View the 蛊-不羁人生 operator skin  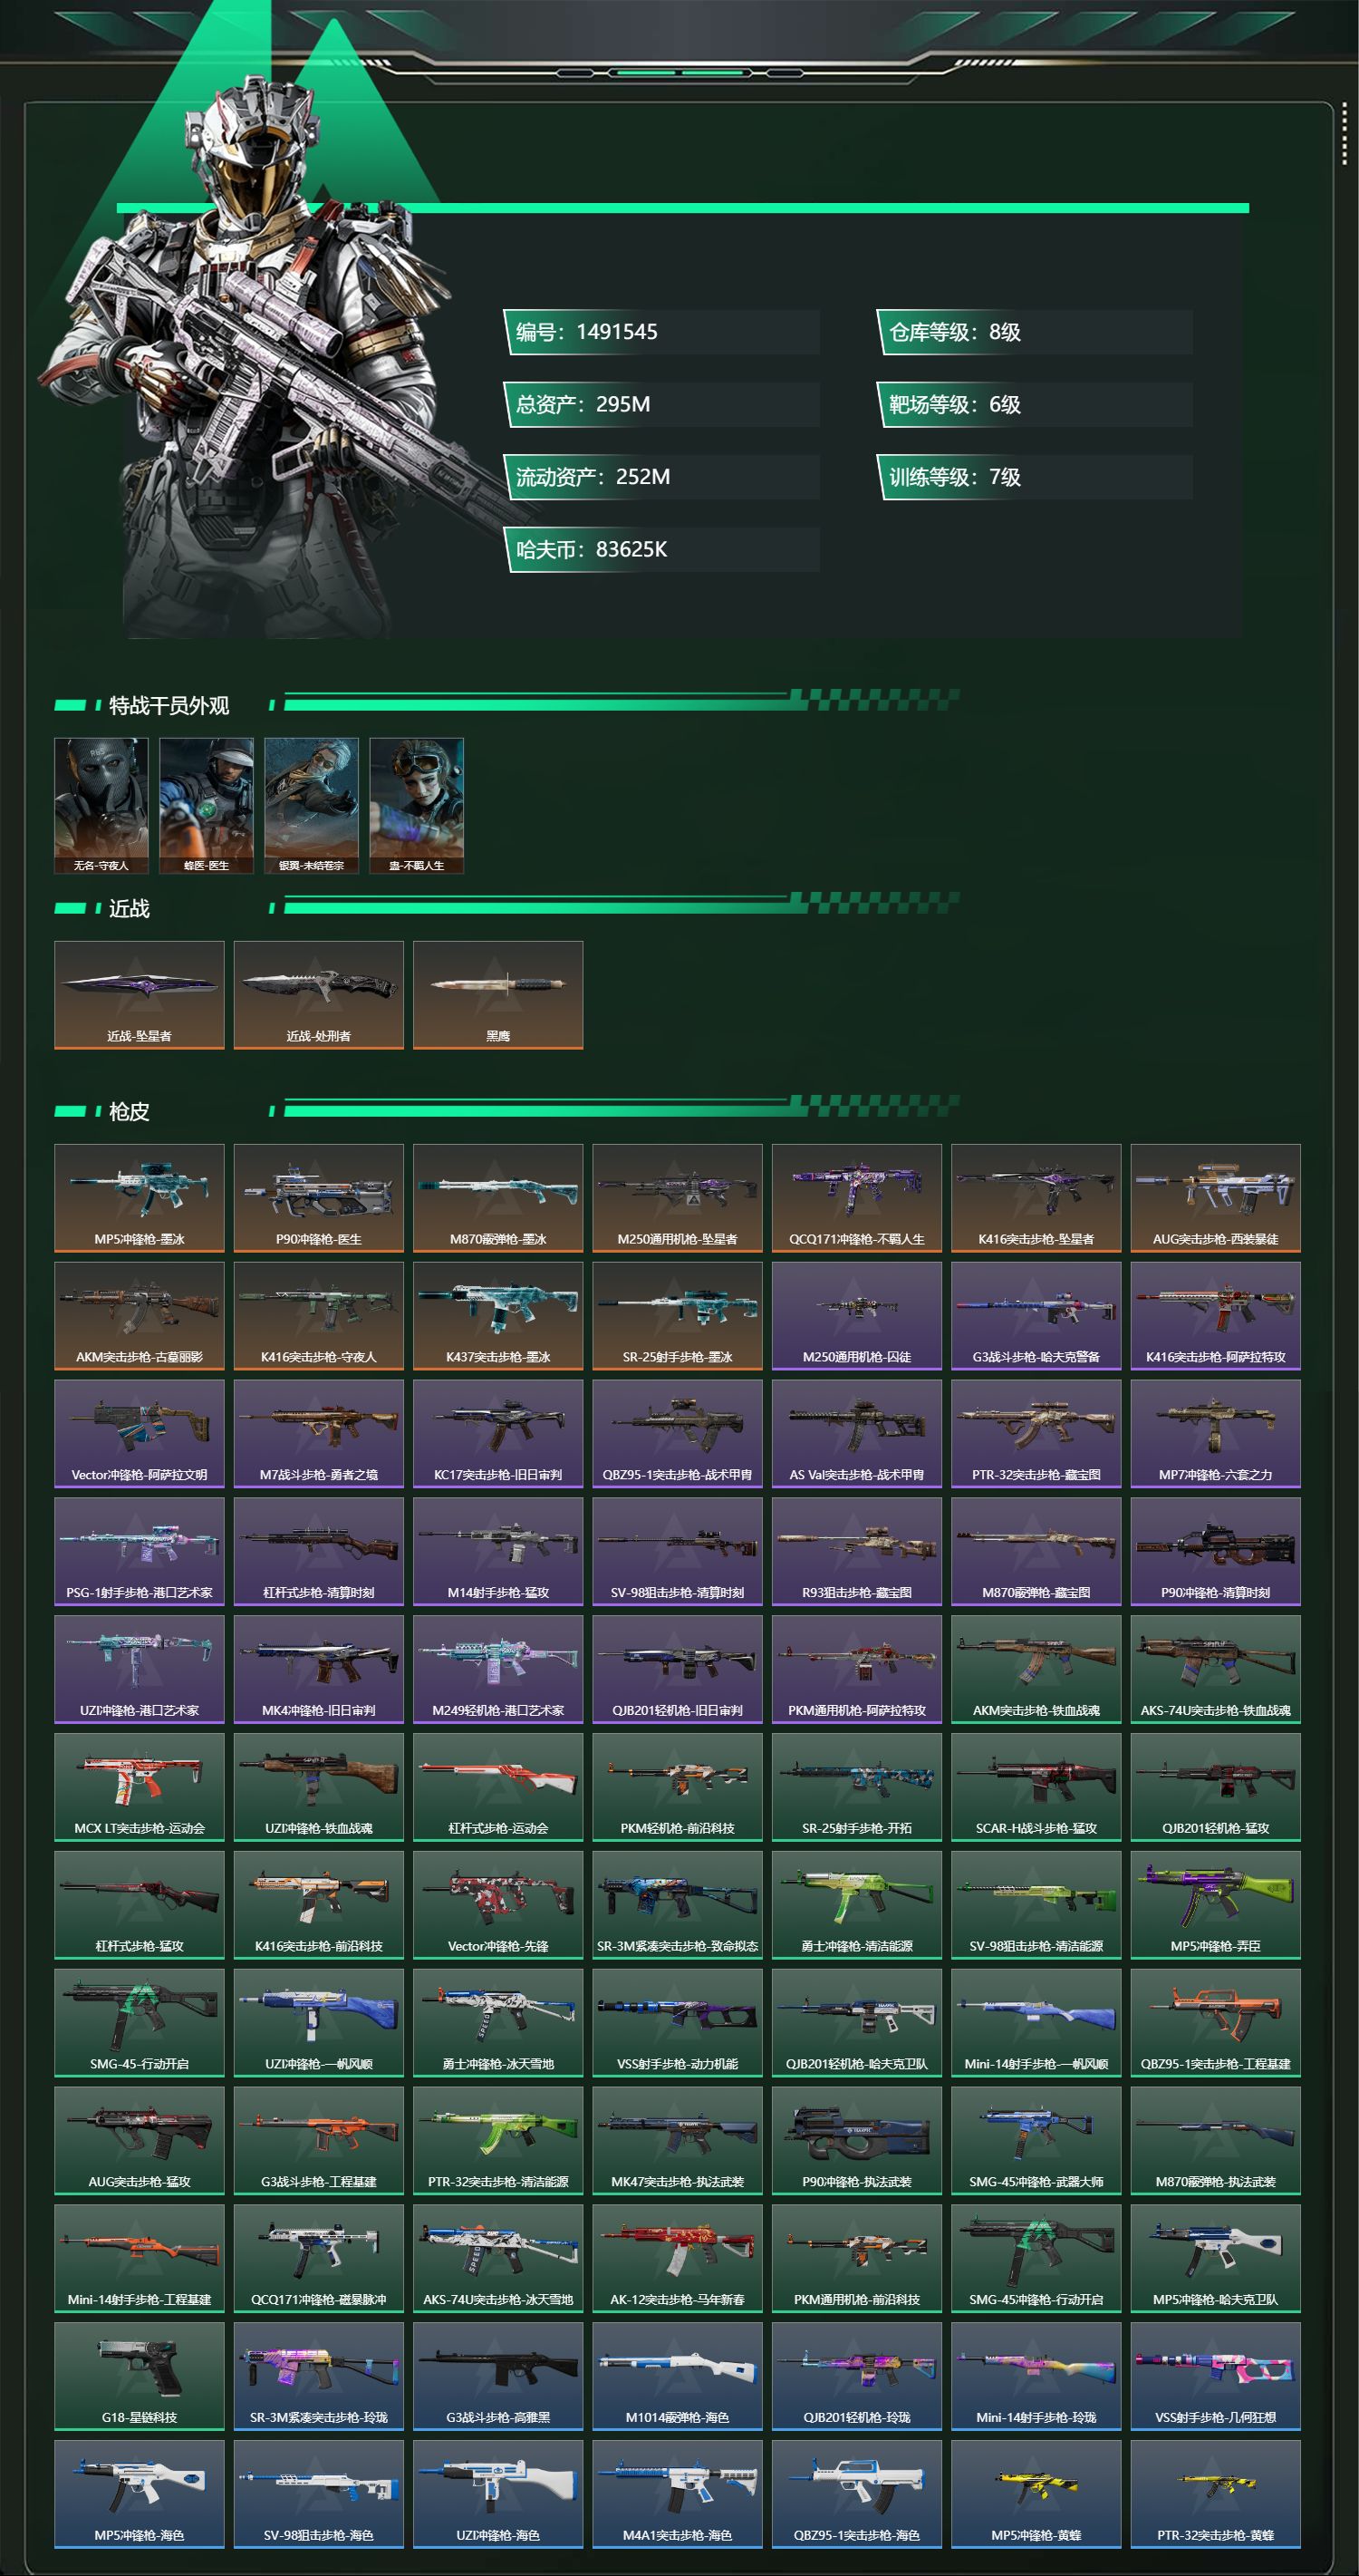click(x=417, y=805)
